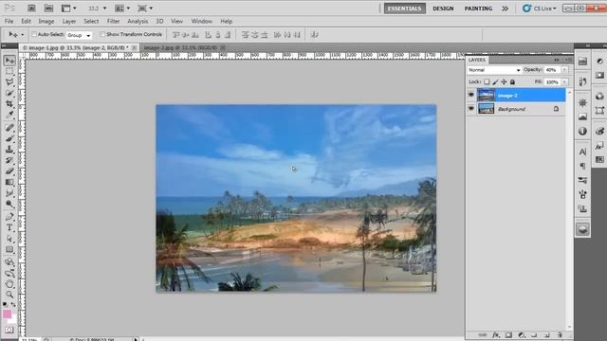
Task: Toggle Lock position icon
Action: tap(504, 82)
